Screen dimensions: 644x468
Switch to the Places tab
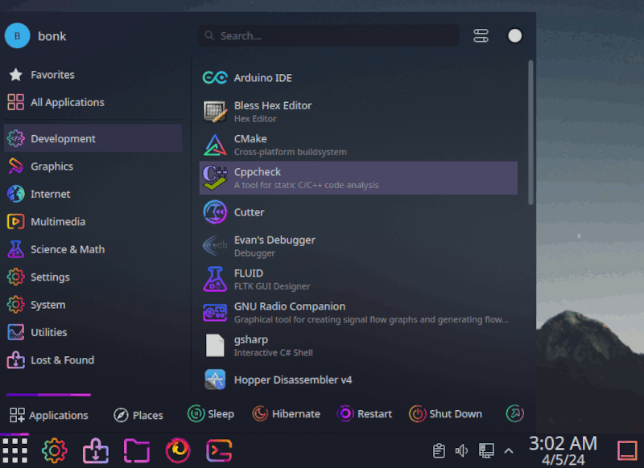point(138,414)
